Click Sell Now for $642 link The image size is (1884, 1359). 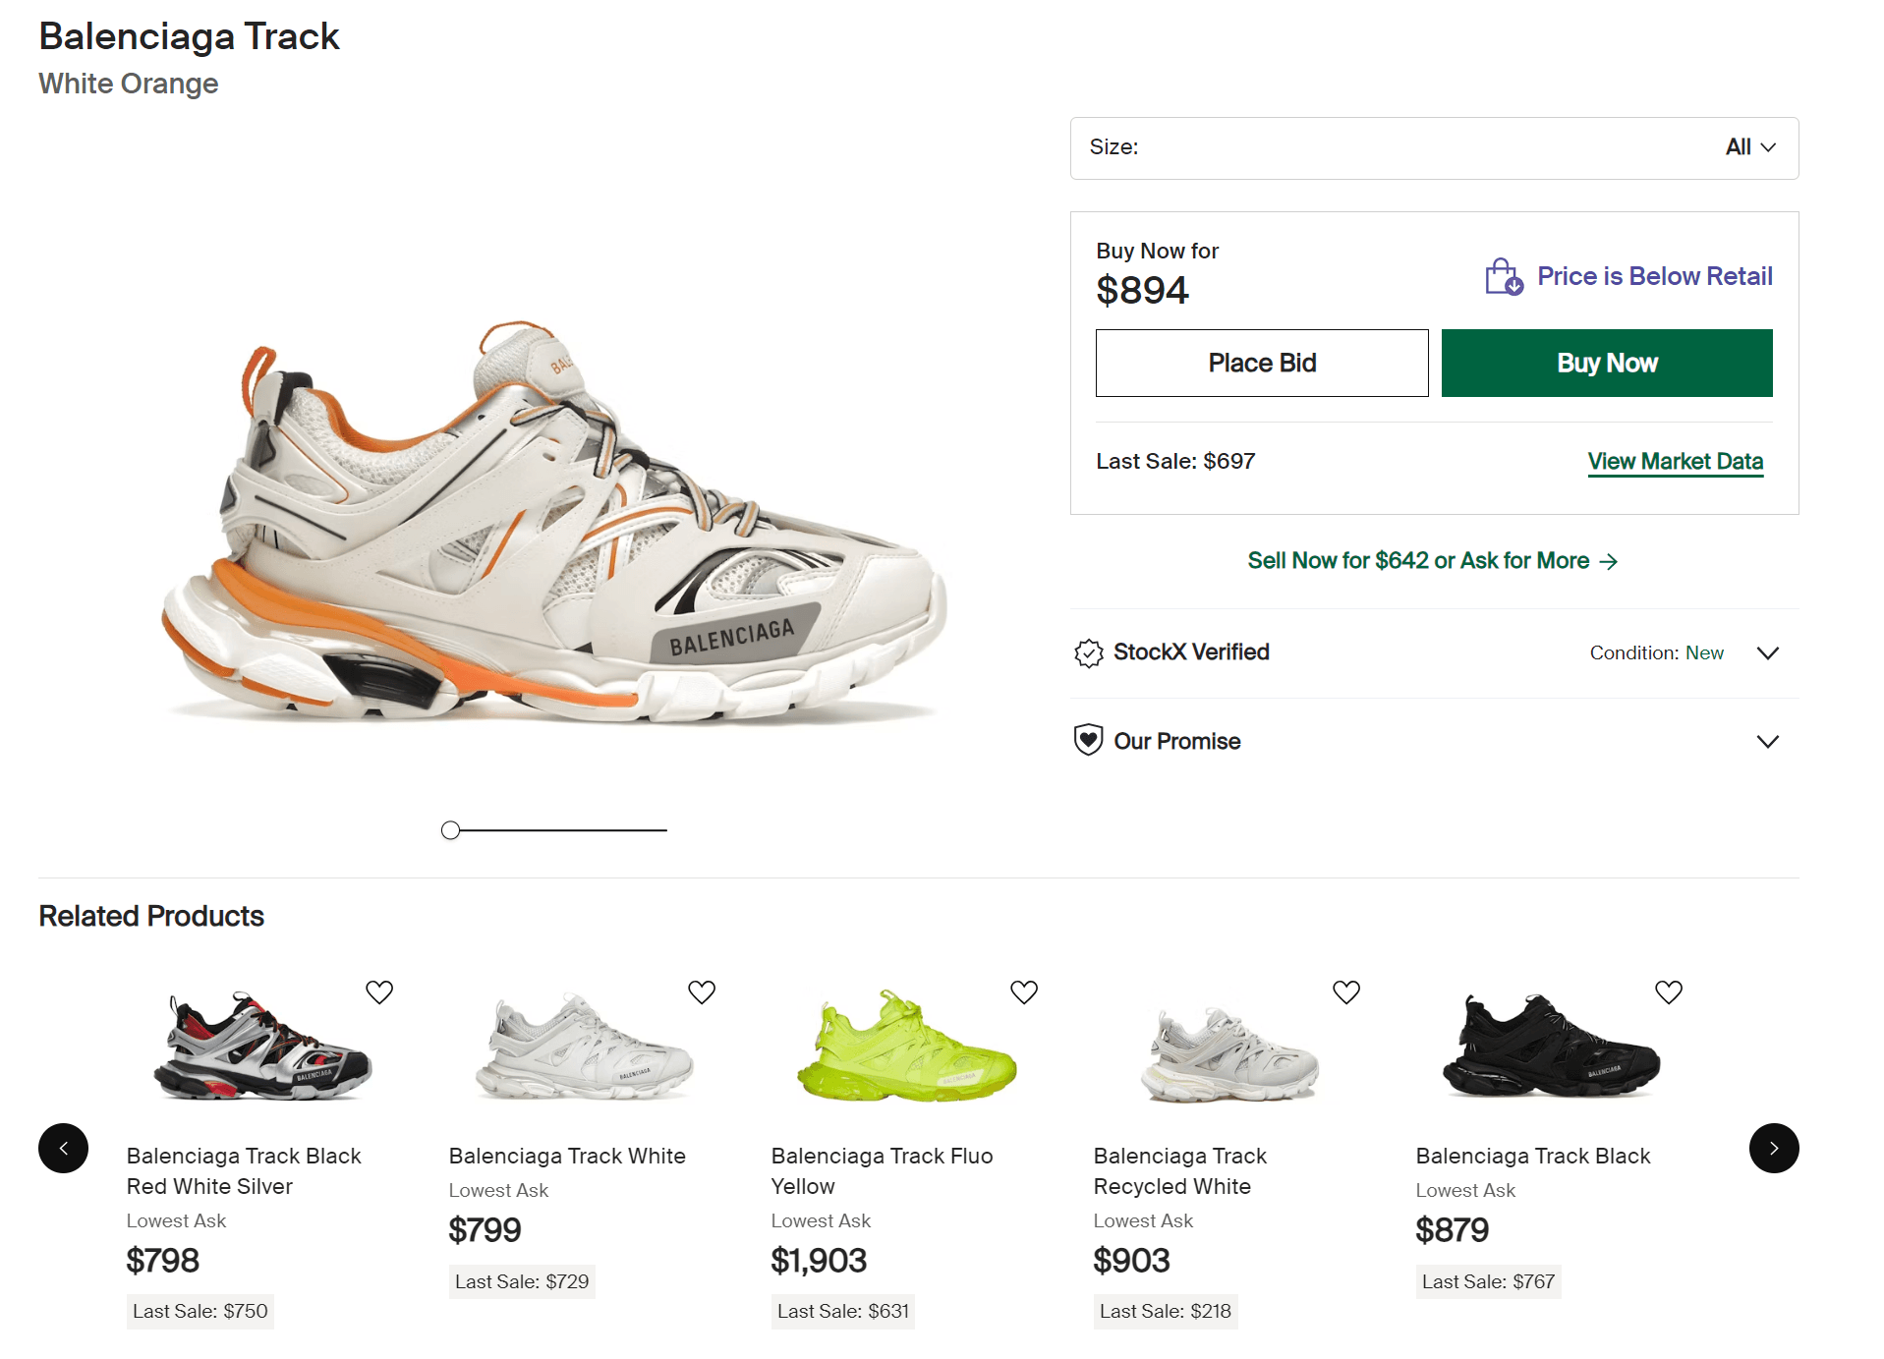click(x=1418, y=561)
